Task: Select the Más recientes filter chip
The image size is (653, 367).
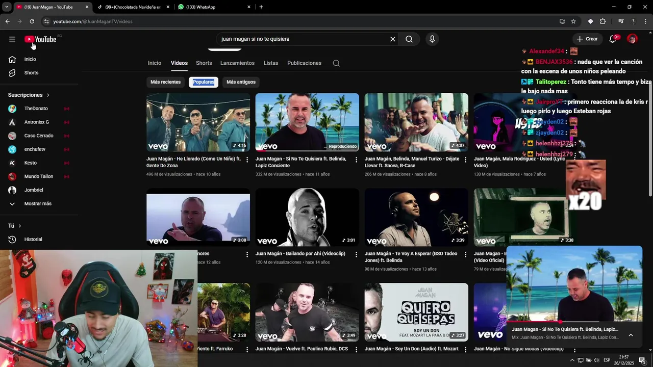Action: [165, 82]
